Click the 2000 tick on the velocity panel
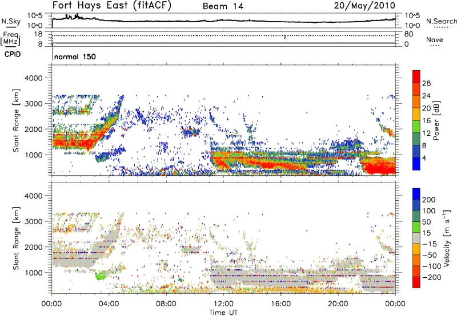This screenshot has height=316, width=457. tap(33, 247)
